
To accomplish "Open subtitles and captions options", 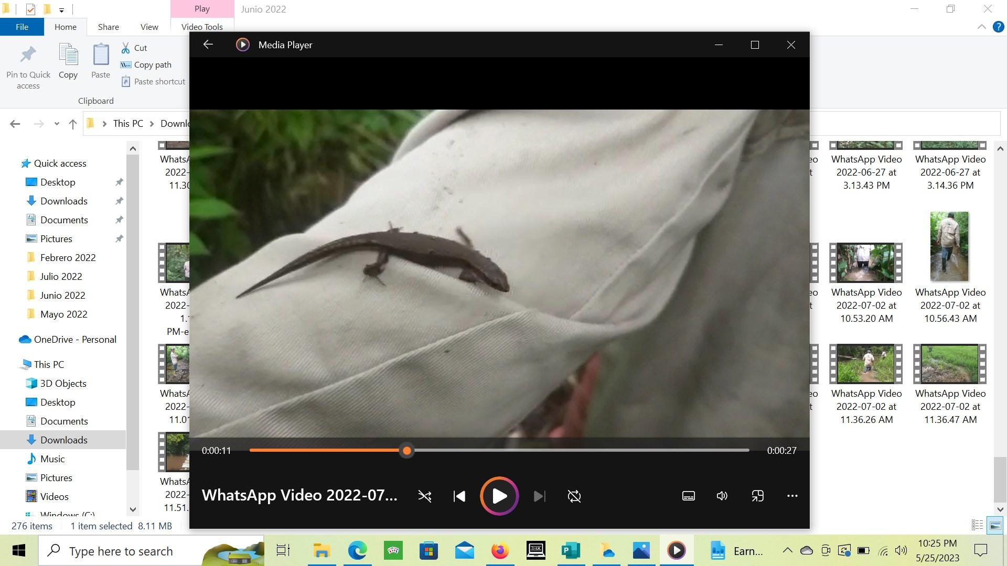I will [688, 496].
